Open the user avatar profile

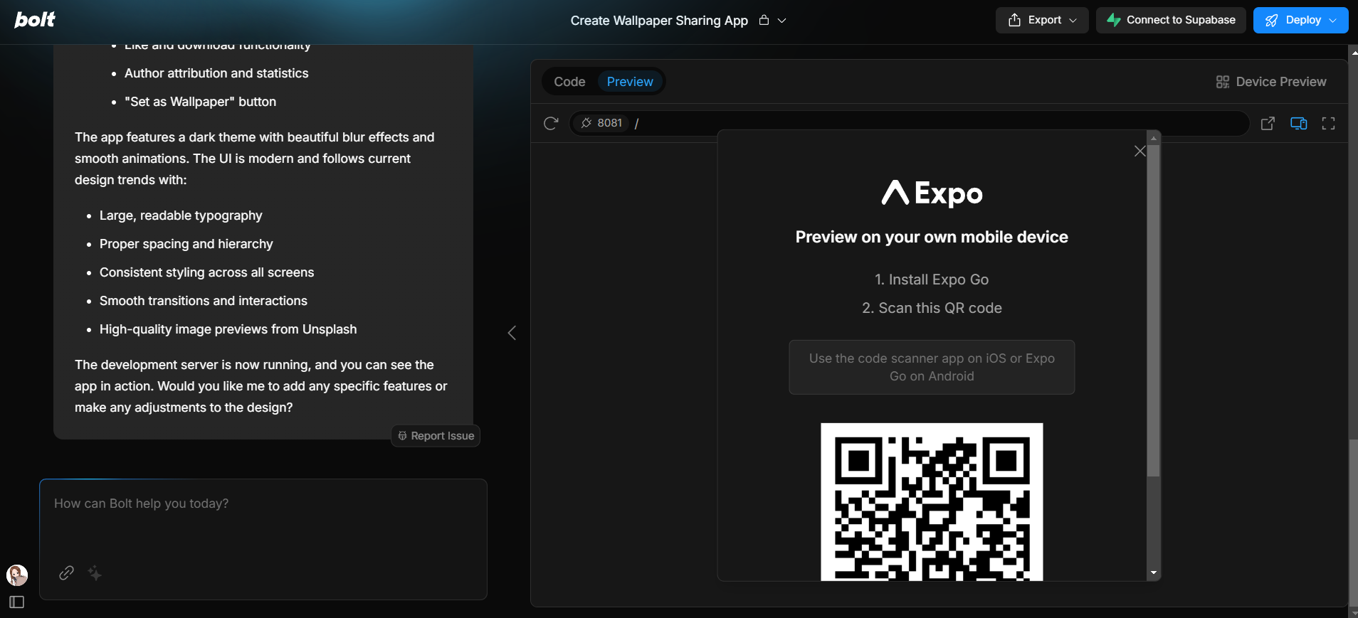click(x=17, y=575)
